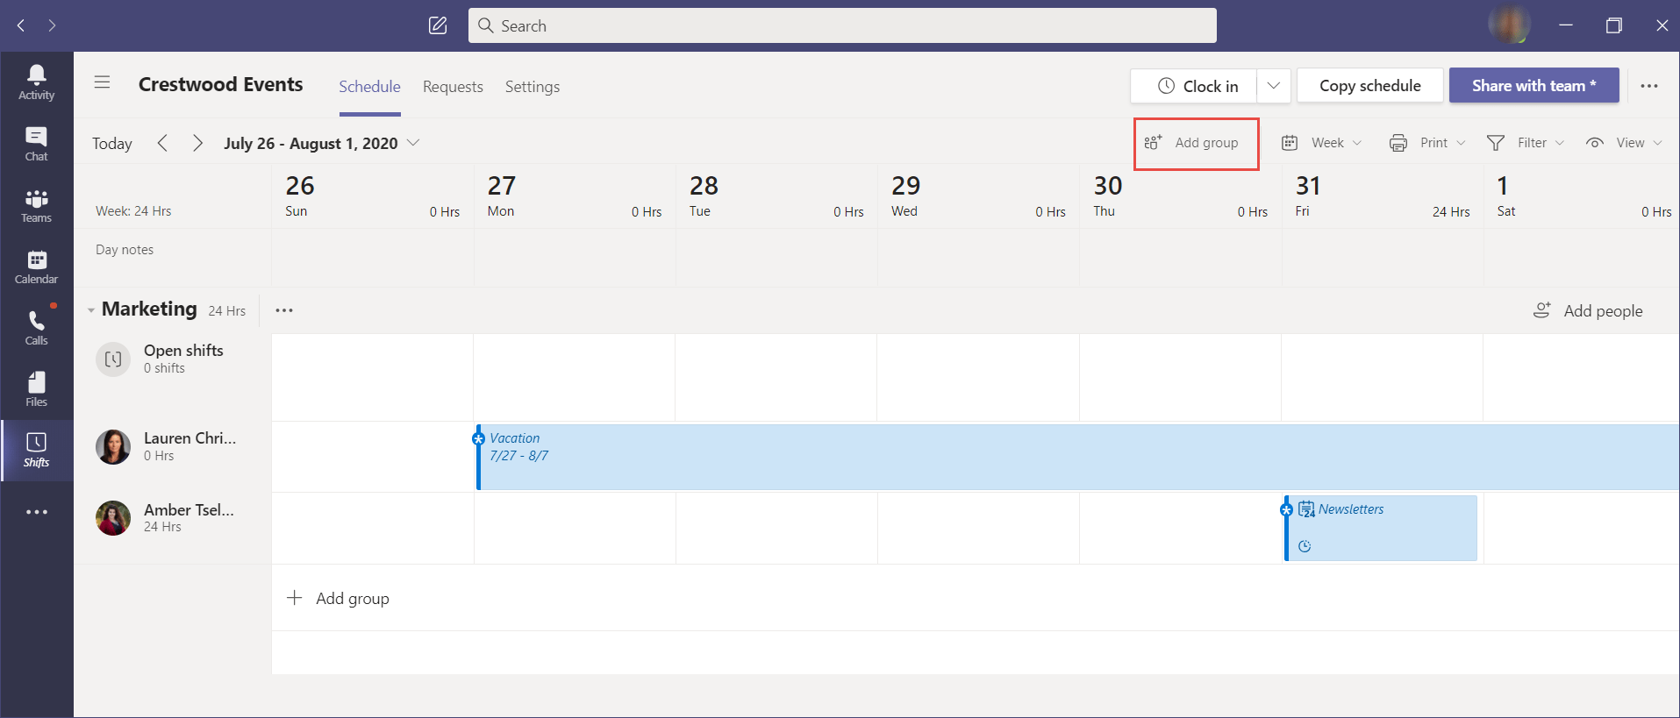Click Week: 24 Hrs summary
The image size is (1680, 718).
coord(133,211)
